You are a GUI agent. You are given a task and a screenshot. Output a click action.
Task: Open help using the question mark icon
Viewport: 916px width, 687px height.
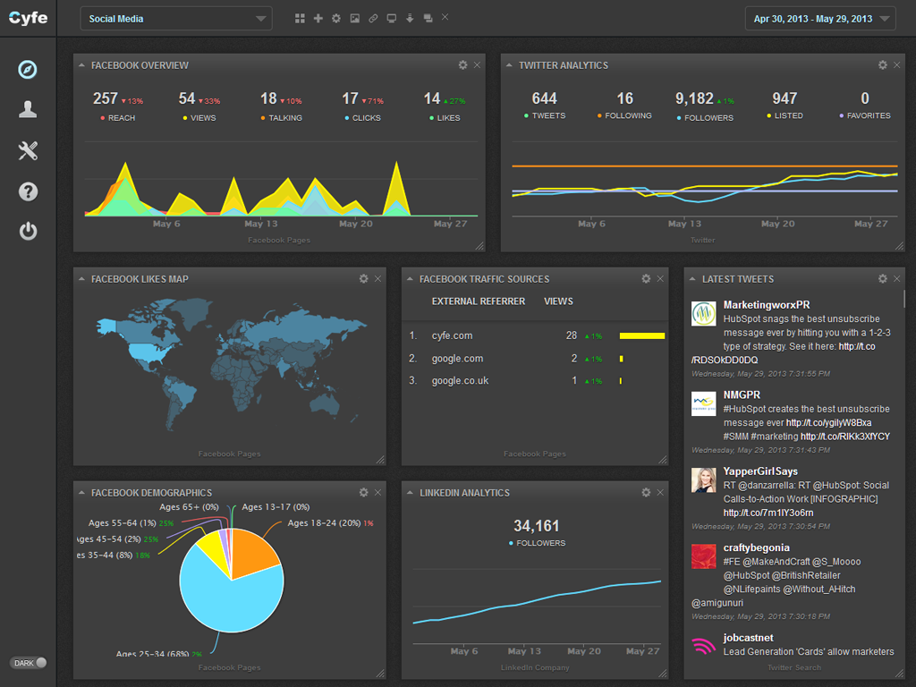tap(28, 191)
